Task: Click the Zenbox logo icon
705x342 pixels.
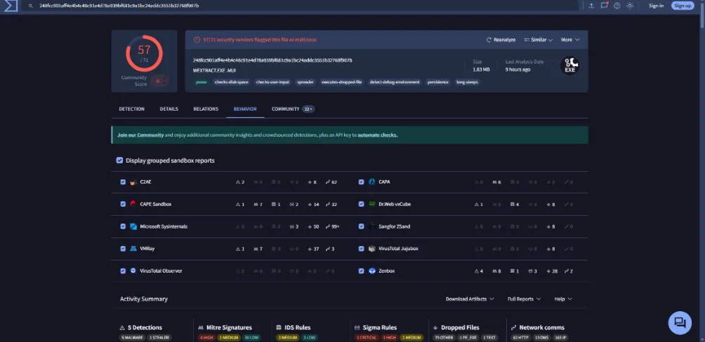Action: 372,271
